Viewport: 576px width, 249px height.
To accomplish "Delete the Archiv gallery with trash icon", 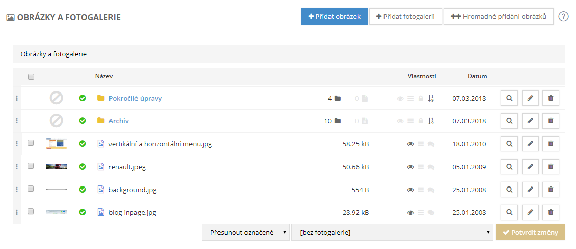I will click(551, 121).
